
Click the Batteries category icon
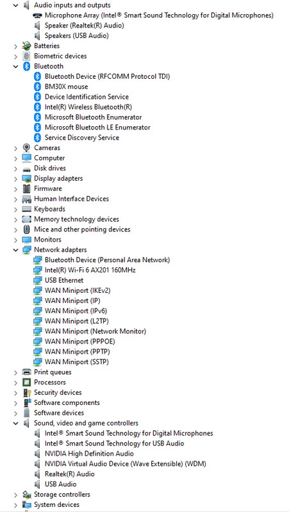point(27,45)
